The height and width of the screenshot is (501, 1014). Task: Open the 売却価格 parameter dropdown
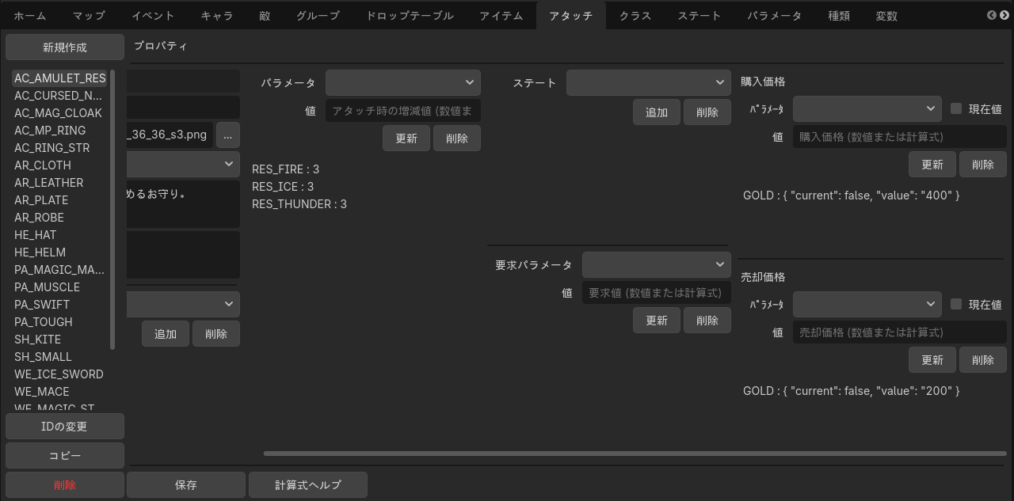coord(867,304)
